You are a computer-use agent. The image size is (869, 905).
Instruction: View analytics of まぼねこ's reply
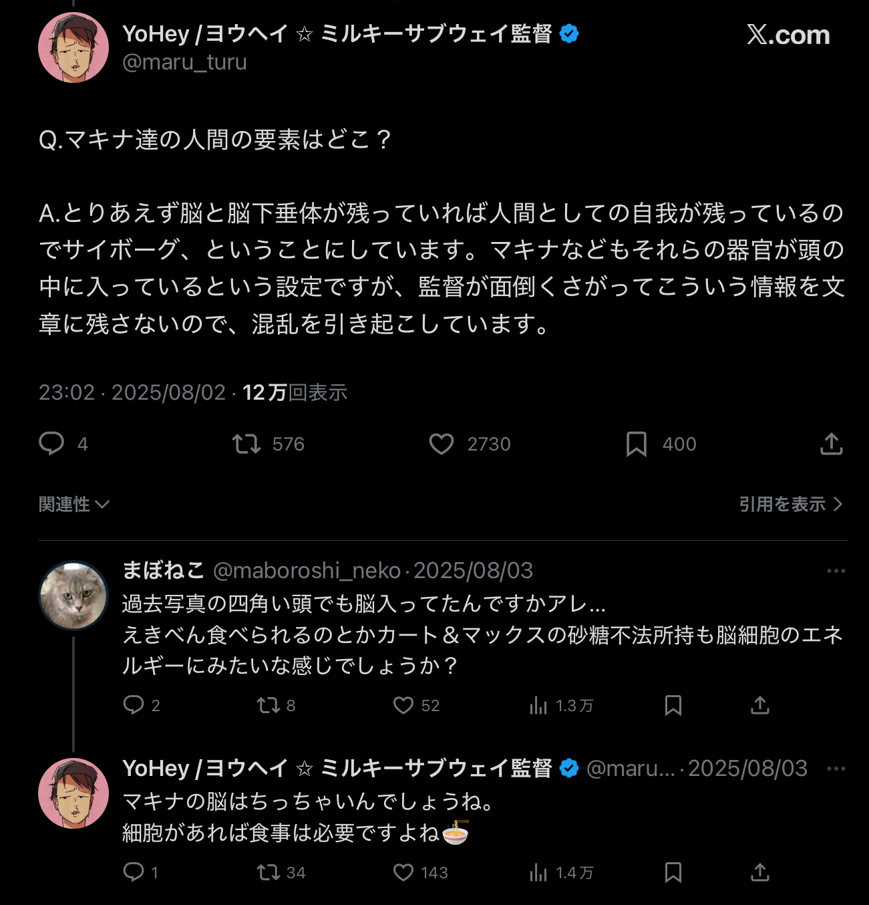[x=538, y=705]
